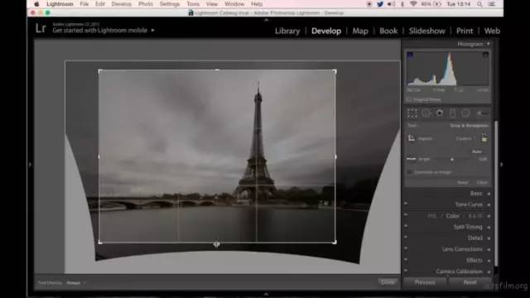Switch to the Book module

[388, 31]
